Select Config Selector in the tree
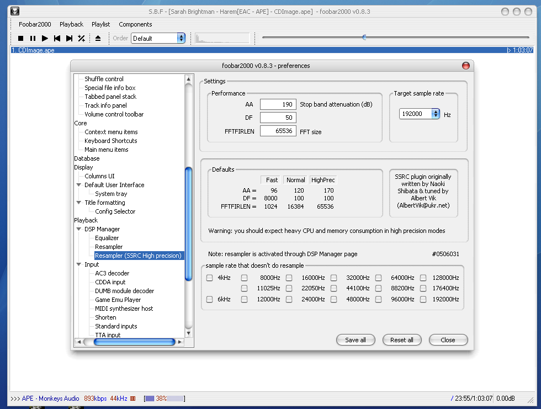The width and height of the screenshot is (541, 409). pyautogui.click(x=115, y=211)
